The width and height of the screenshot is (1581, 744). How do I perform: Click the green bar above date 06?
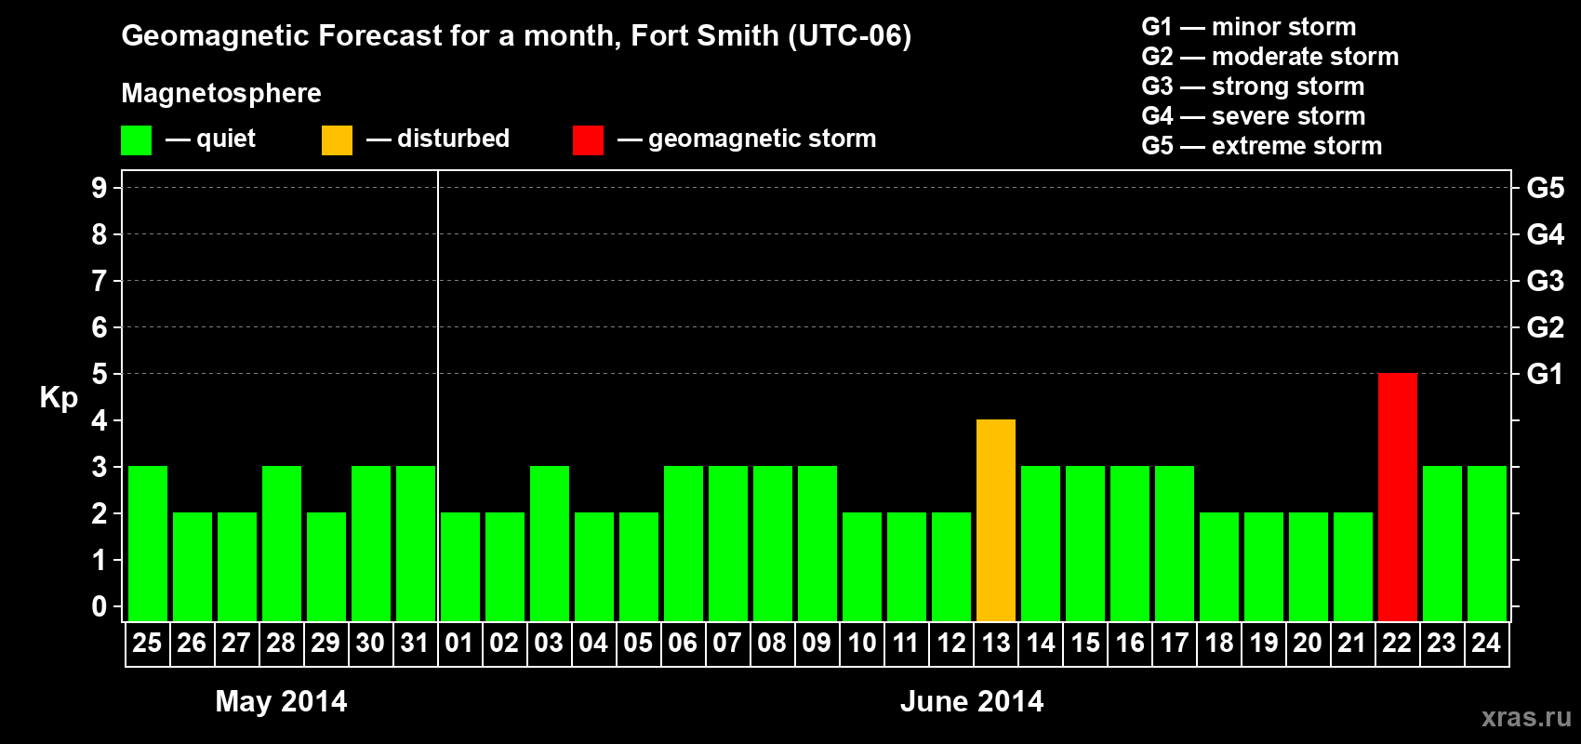coord(683,543)
